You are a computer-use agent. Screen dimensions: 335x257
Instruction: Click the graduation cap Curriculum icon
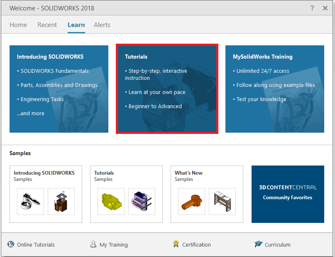pos(258,244)
